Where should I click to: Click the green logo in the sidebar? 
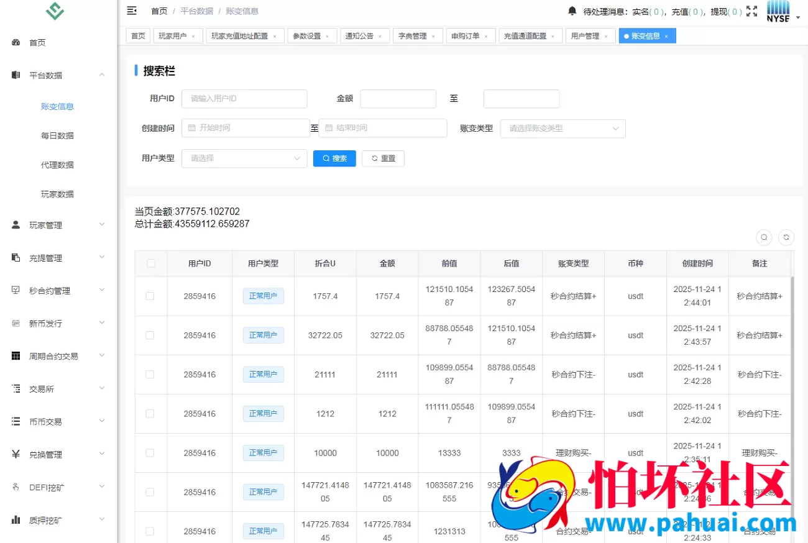point(55,11)
